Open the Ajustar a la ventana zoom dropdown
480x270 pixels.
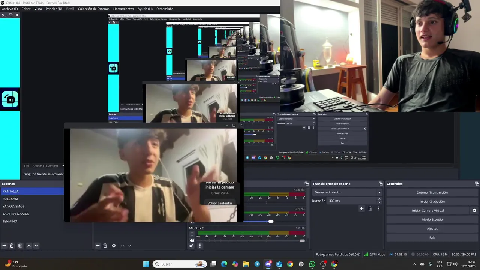[48, 166]
